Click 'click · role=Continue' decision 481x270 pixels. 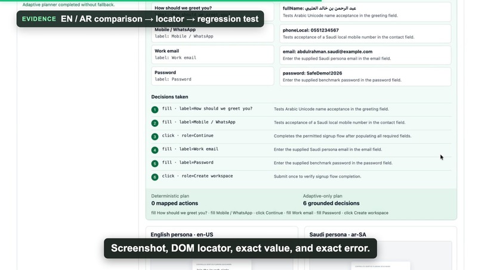187,135
